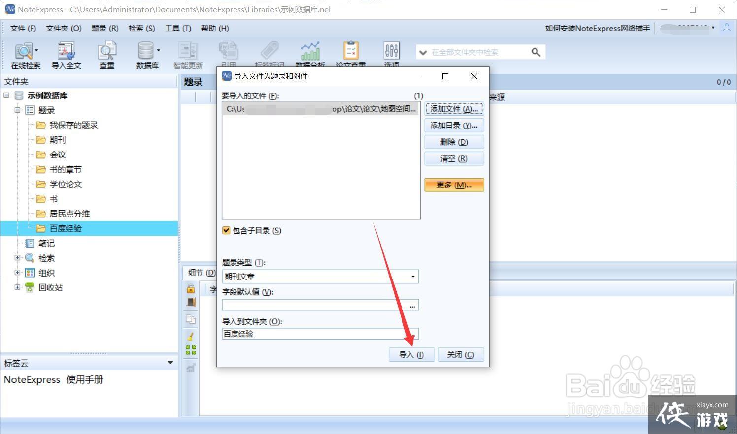The height and width of the screenshot is (434, 737).
Task: Open the 题录 (R) menu
Action: click(x=105, y=28)
